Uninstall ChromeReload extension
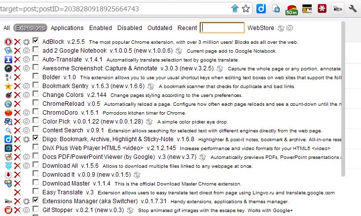Image resolution: width=361 pixels, height=216 pixels. click(17, 104)
